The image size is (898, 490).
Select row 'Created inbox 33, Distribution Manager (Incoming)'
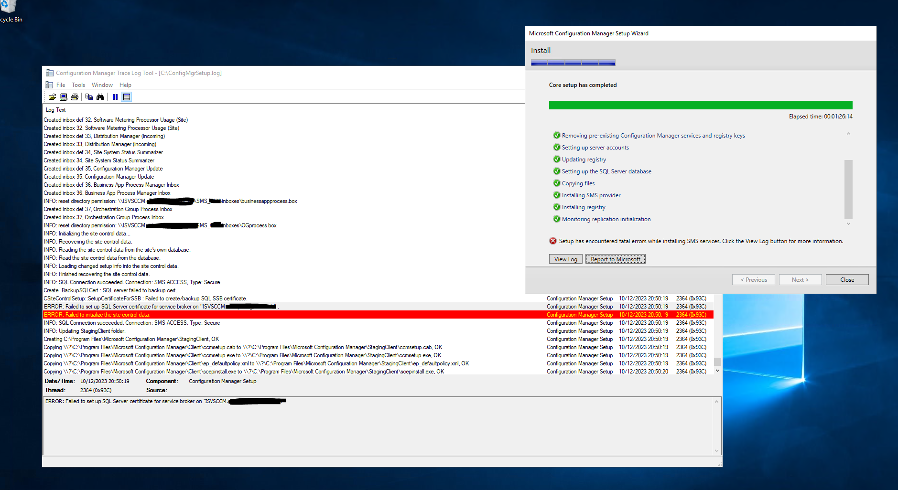pyautogui.click(x=284, y=144)
